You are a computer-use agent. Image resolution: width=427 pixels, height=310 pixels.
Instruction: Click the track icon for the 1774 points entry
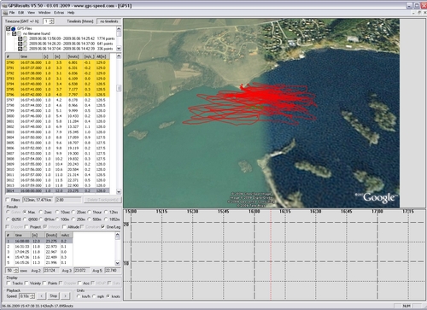tap(25, 38)
